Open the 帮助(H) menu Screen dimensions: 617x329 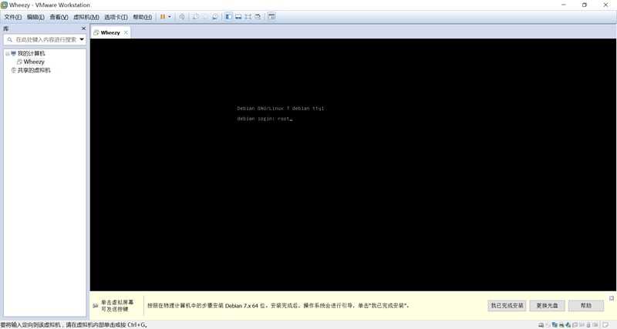[142, 17]
